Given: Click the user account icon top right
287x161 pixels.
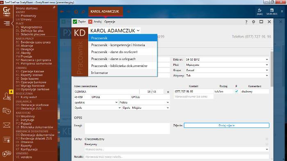Looking at the screenshot, I should point(260,11).
